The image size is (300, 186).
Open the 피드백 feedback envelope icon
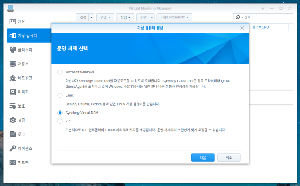(13, 162)
